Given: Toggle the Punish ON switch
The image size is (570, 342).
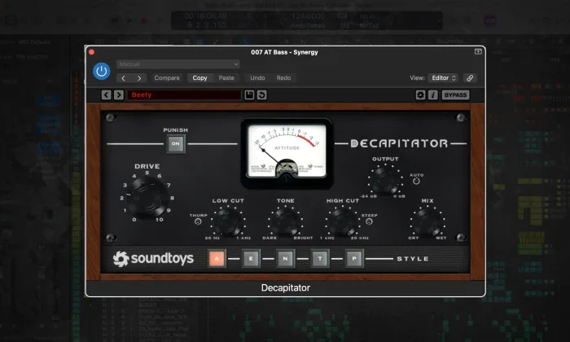Looking at the screenshot, I should pyautogui.click(x=175, y=144).
